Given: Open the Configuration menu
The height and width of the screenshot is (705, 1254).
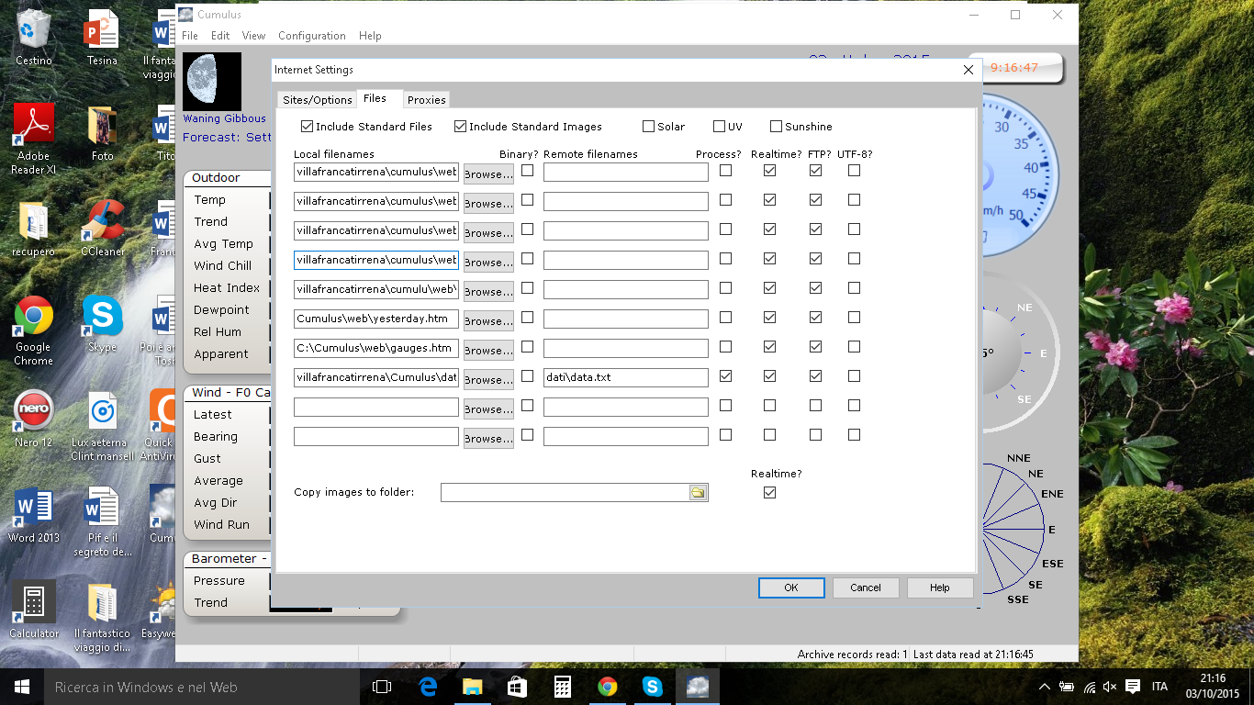Looking at the screenshot, I should [x=311, y=36].
